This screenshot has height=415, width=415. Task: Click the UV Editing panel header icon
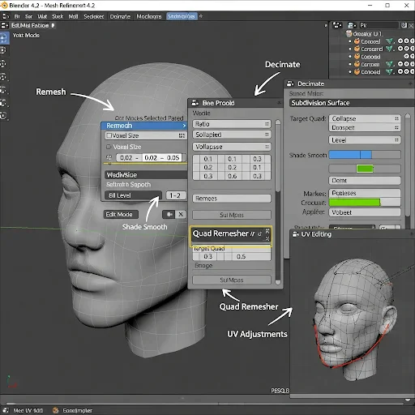296,234
